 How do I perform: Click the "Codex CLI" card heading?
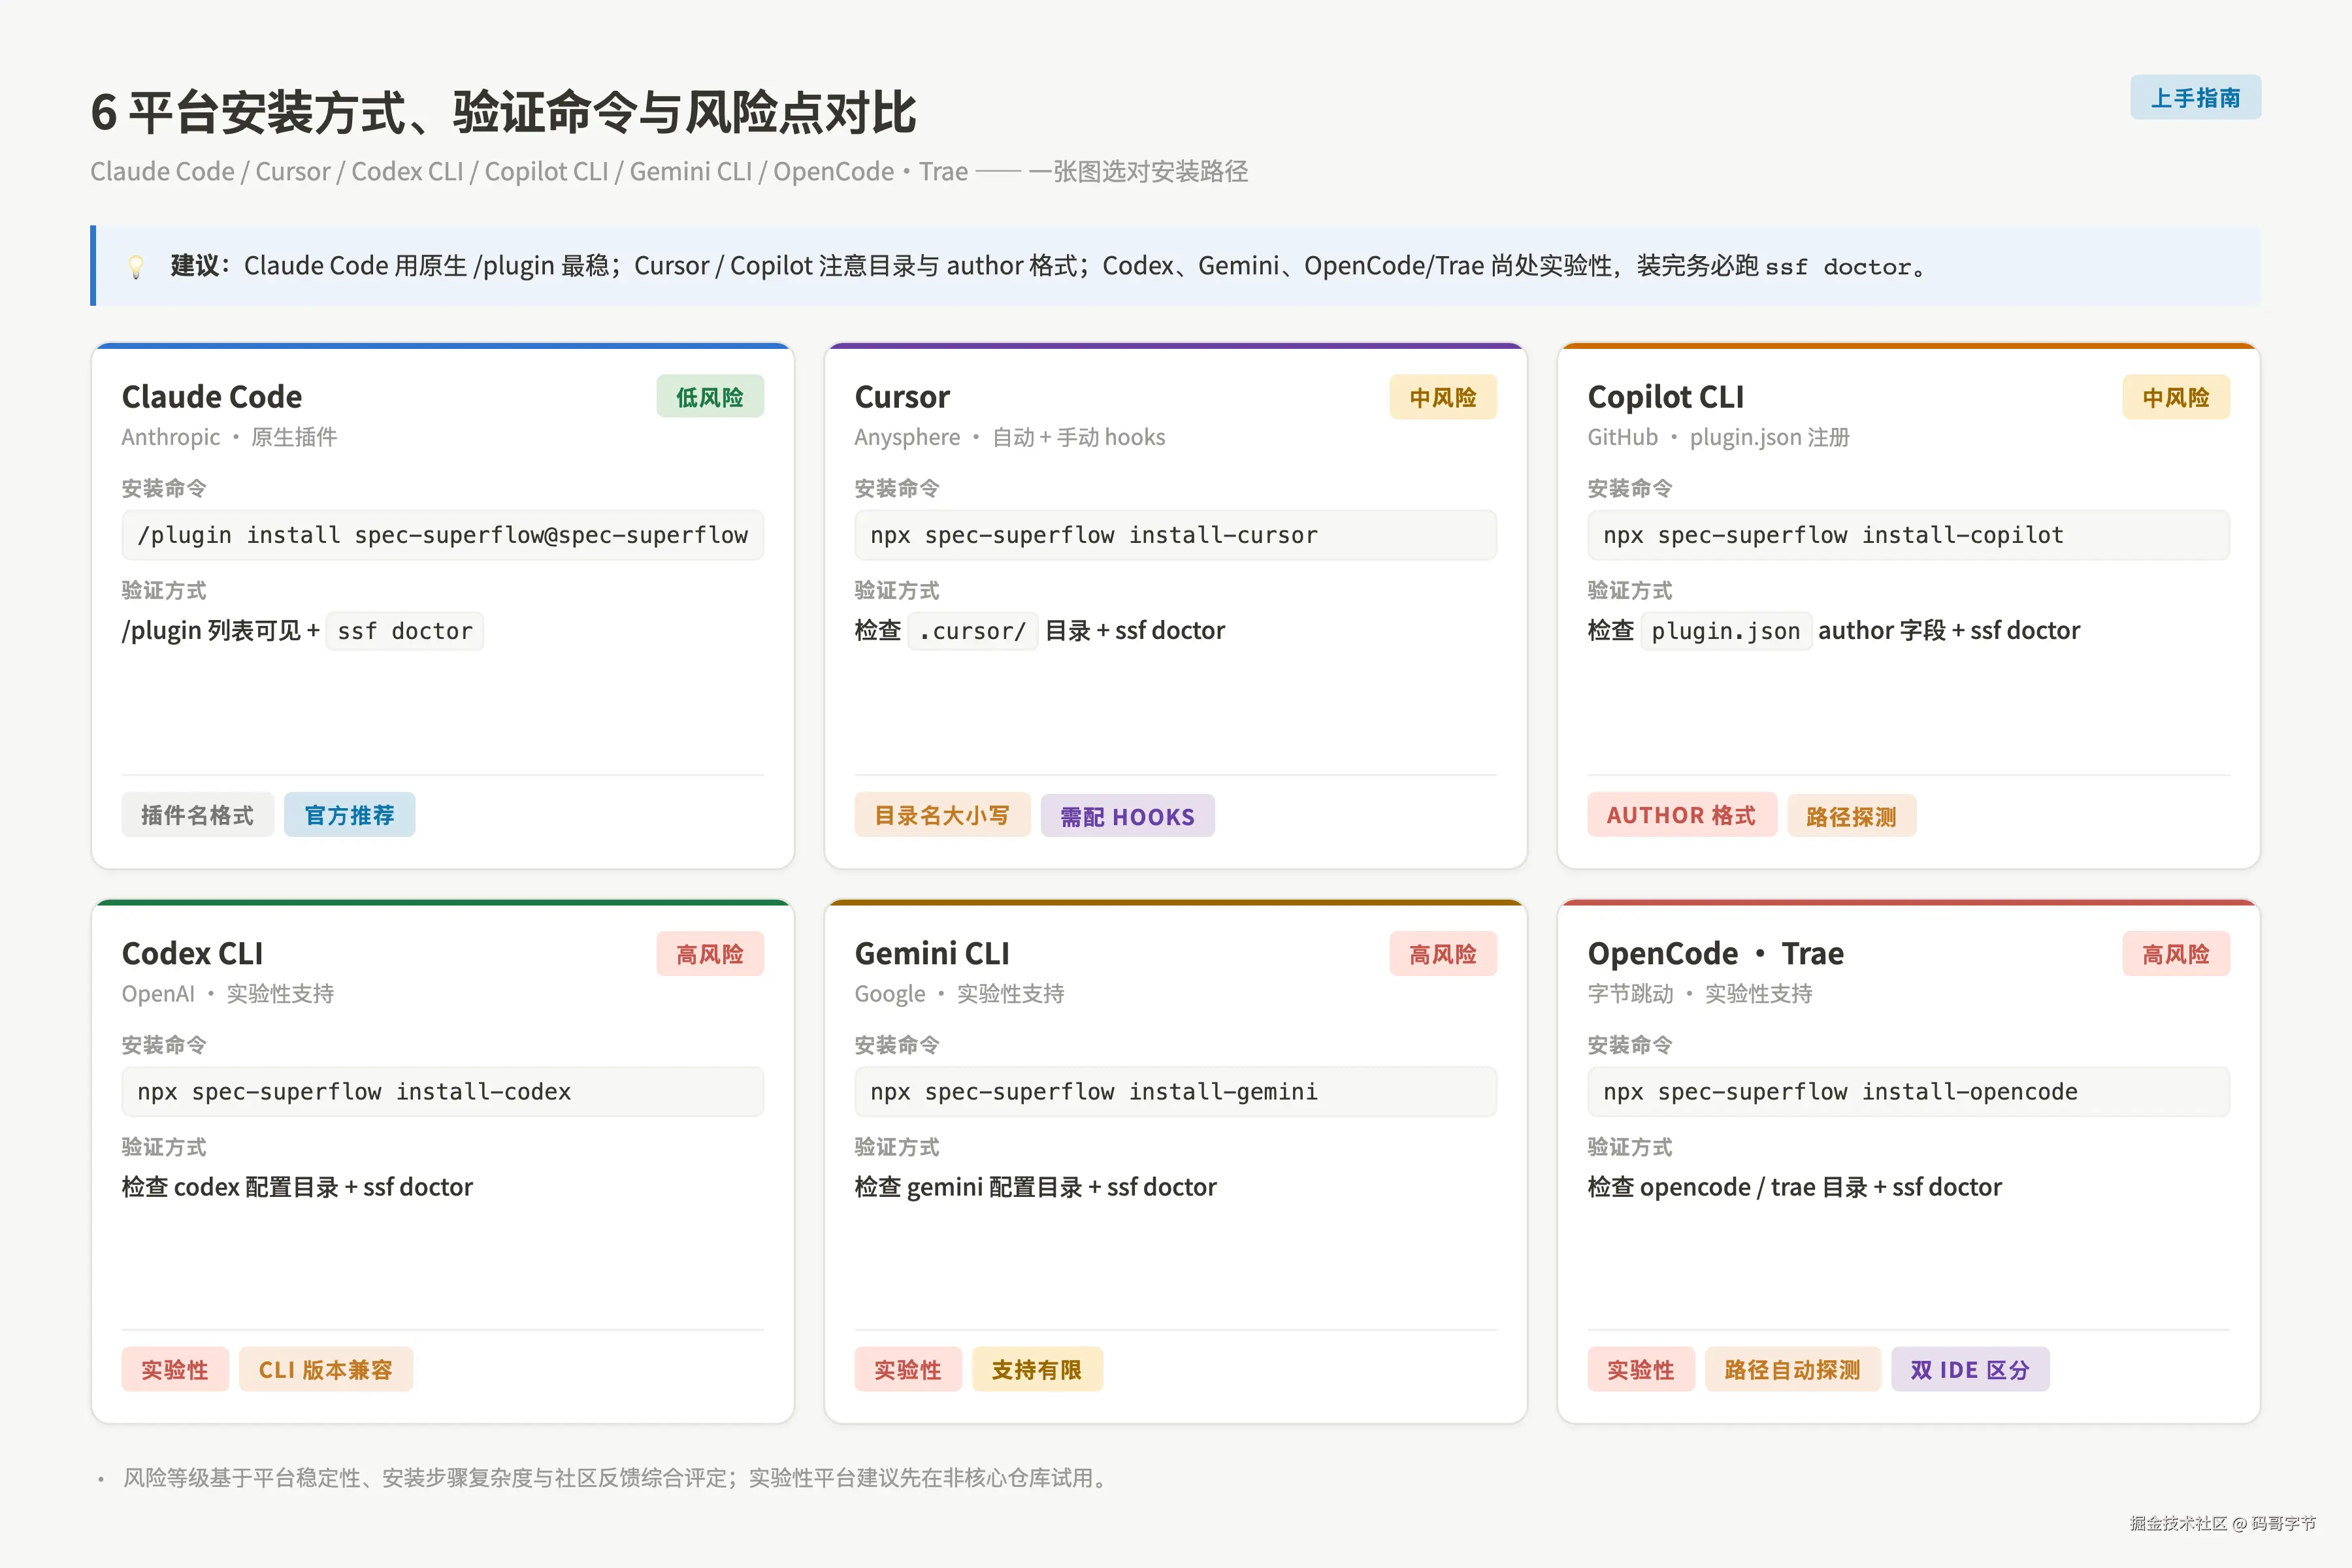click(193, 953)
